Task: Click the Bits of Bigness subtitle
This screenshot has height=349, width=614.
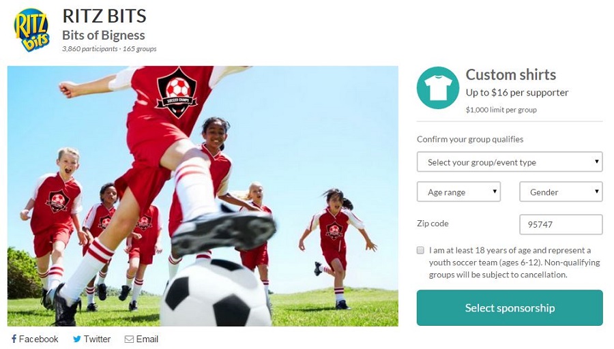Action: (104, 35)
